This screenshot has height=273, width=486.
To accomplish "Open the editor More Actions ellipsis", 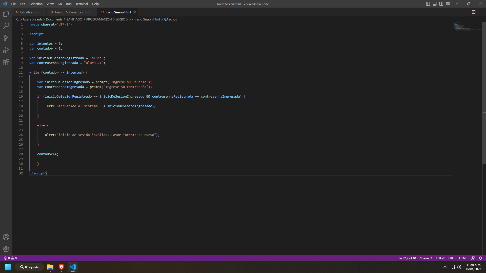I will 480,12.
